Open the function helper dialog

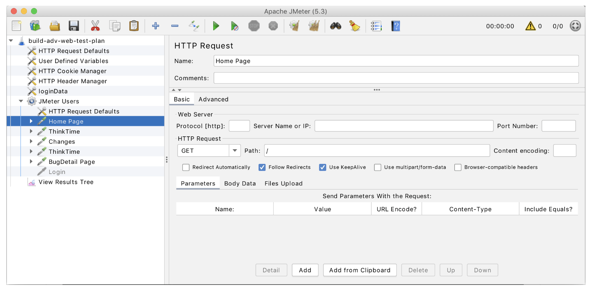(x=376, y=26)
